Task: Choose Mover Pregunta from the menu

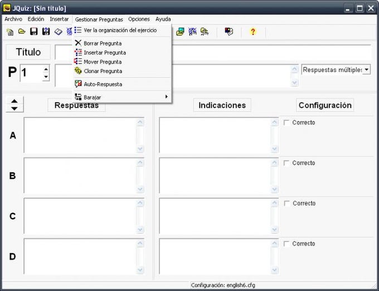Action: tap(122, 62)
